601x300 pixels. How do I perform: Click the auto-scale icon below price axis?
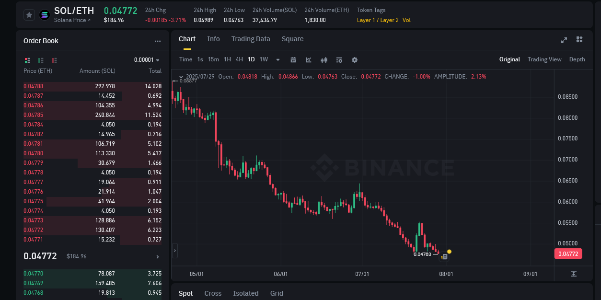click(x=574, y=274)
